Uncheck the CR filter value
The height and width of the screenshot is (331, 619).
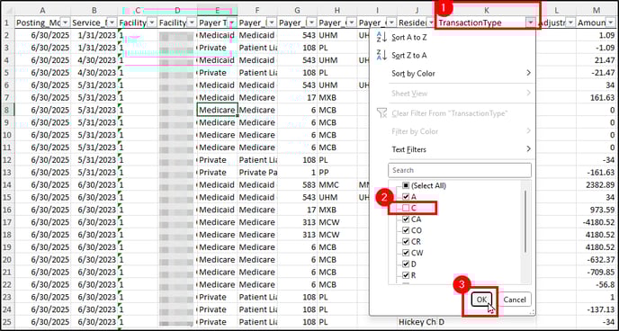[406, 241]
